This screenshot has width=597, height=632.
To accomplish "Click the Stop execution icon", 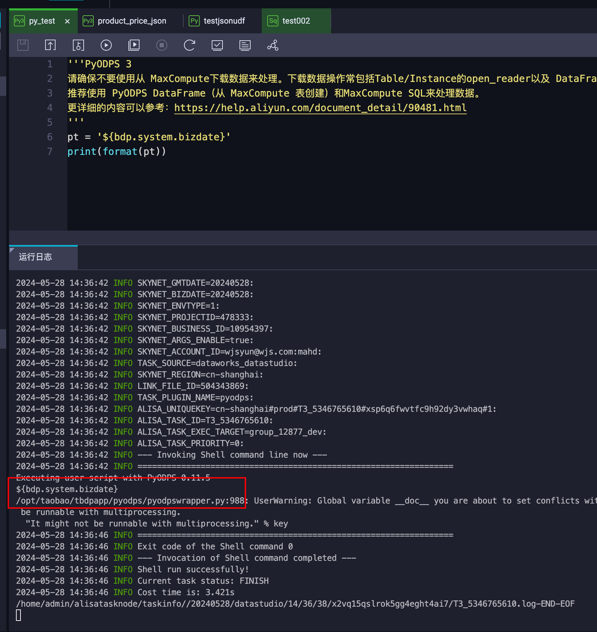I will click(x=162, y=45).
